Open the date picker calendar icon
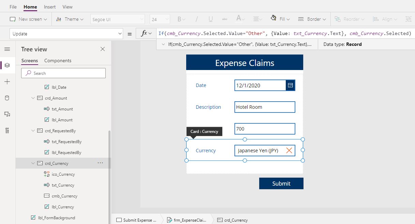Image resolution: width=415 pixels, height=224 pixels. pos(290,85)
